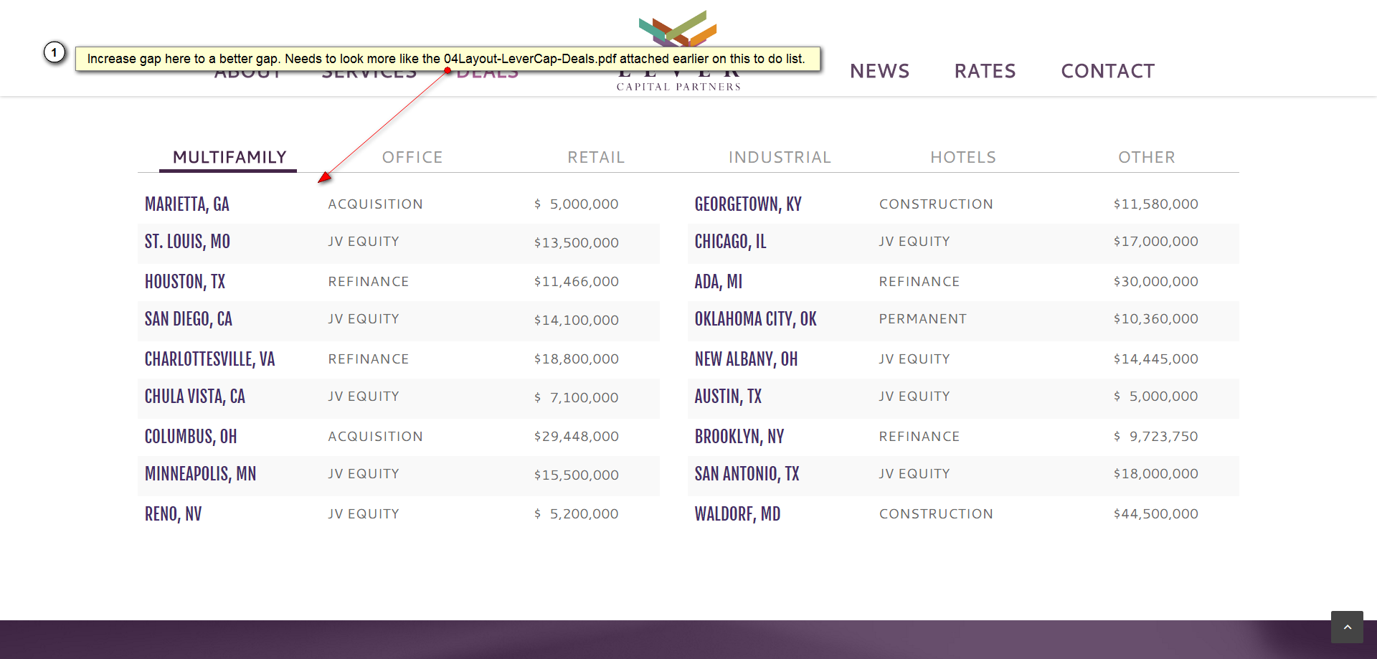The width and height of the screenshot is (1377, 659).
Task: Click the Refinance type for Charlottesville
Action: (369, 359)
